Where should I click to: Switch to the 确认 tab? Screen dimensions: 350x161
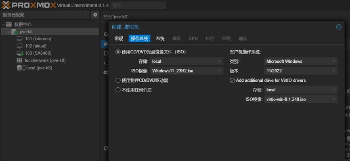243,39
